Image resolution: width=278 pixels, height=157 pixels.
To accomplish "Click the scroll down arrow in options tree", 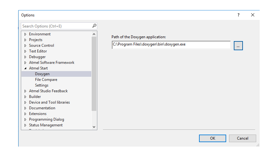I will [94, 127].
